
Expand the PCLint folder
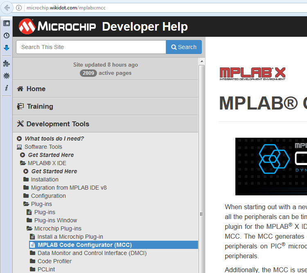(46, 269)
